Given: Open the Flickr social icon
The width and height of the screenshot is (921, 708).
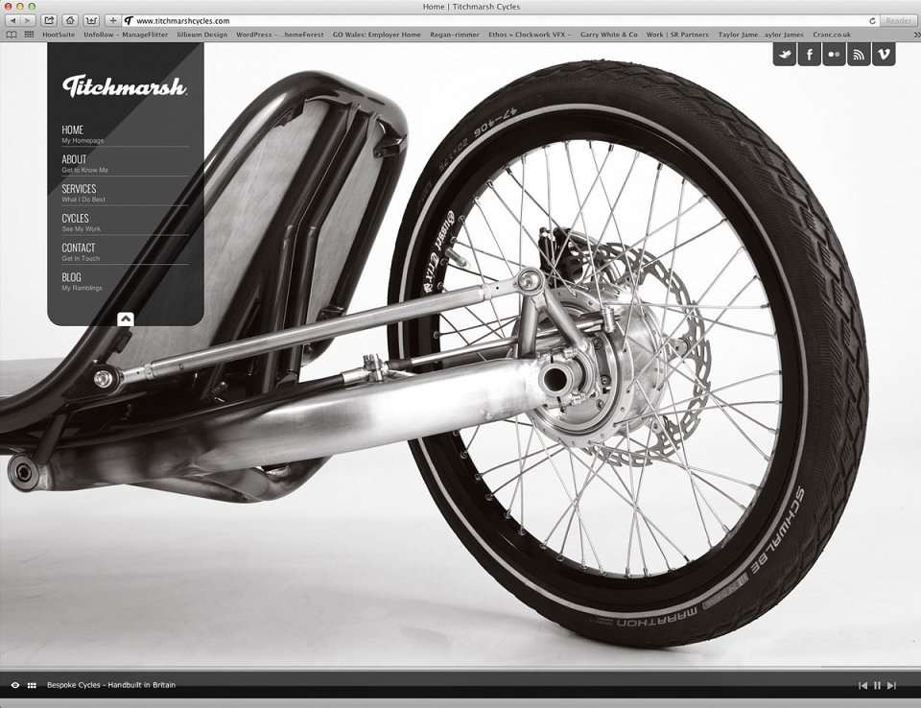Looking at the screenshot, I should coord(834,55).
